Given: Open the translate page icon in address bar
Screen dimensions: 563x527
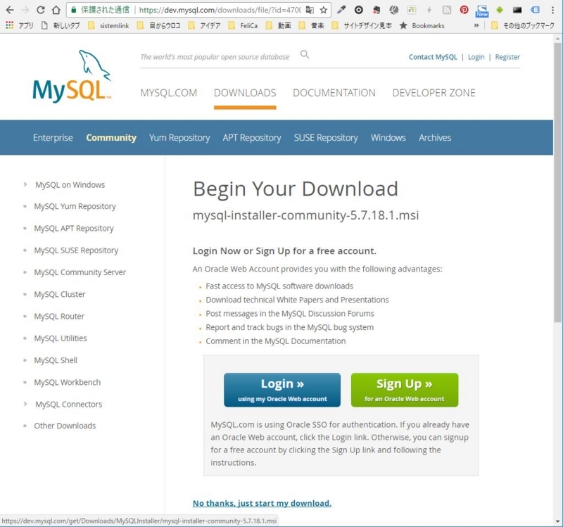Looking at the screenshot, I should click(x=310, y=10).
